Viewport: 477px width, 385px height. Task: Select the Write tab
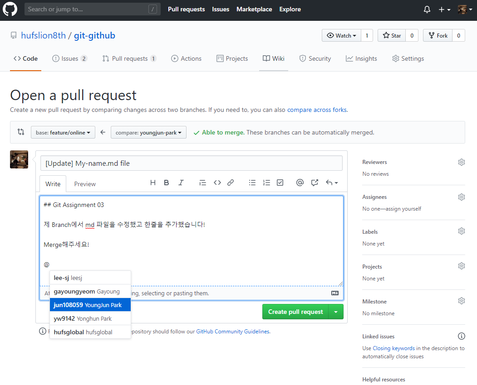pos(53,184)
